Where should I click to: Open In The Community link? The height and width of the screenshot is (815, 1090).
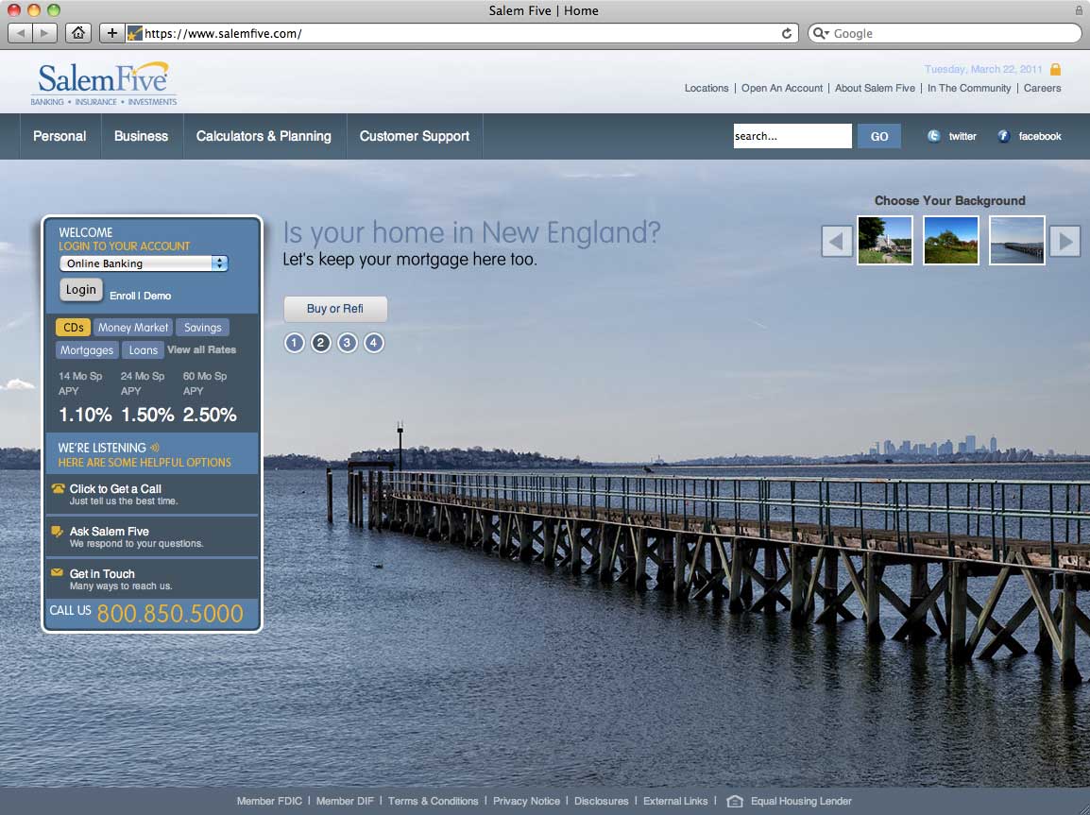click(x=969, y=88)
